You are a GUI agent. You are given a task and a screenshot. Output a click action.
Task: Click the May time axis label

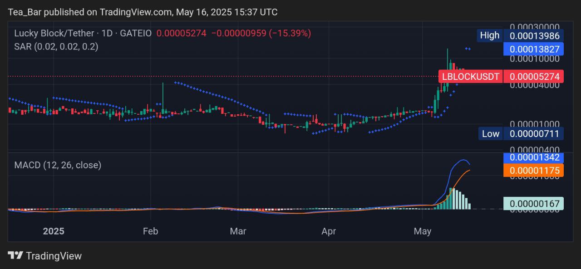click(x=423, y=231)
